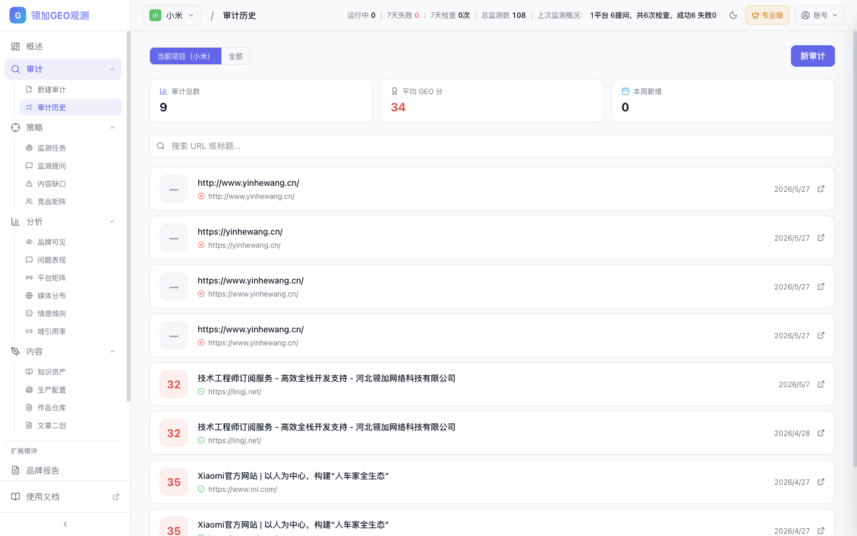Click the 本周新增 stat card
The width and height of the screenshot is (857, 536).
[723, 101]
